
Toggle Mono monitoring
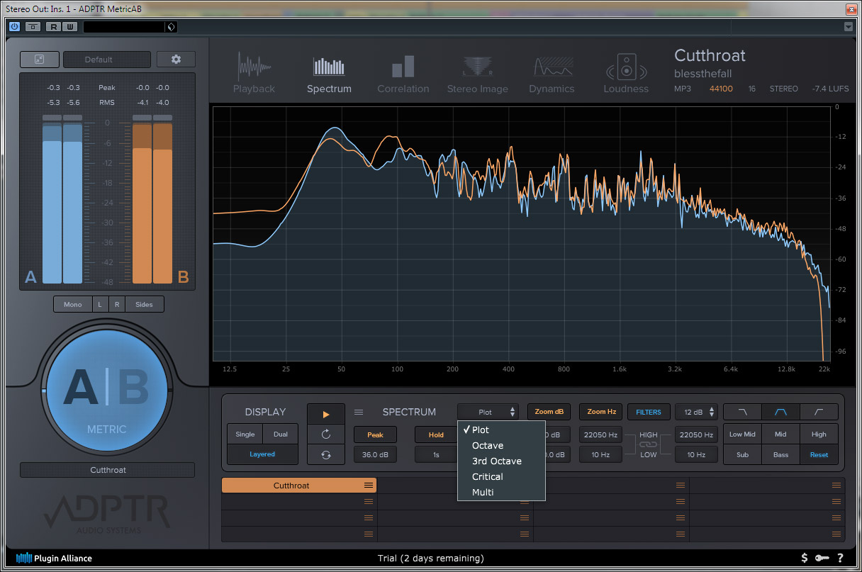(x=72, y=304)
